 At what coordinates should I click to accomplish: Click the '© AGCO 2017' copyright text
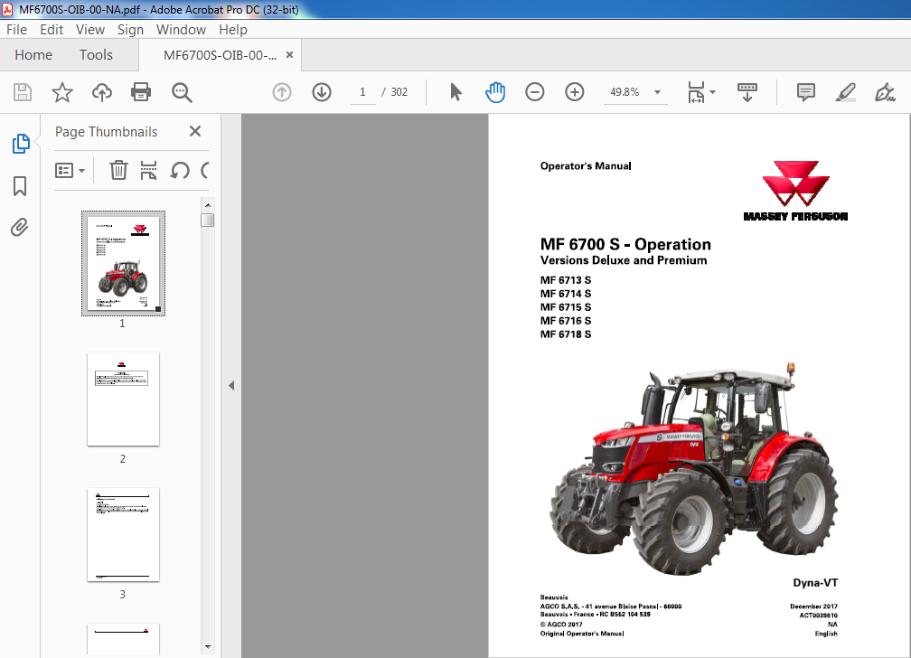point(561,625)
